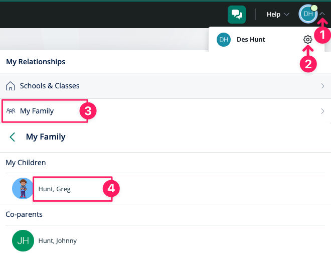The height and width of the screenshot is (254, 331).
Task: Open the My Family menu row
Action: (x=165, y=111)
